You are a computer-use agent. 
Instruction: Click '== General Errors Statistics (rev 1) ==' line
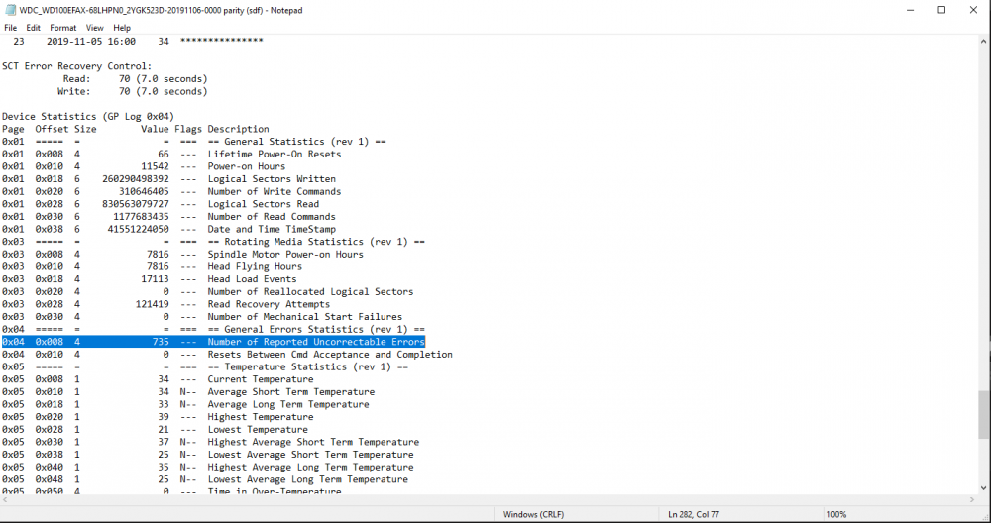click(213, 329)
